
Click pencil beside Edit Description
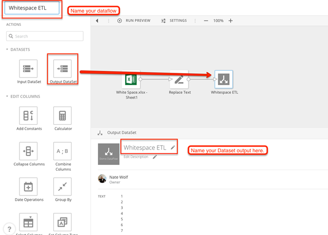point(155,156)
